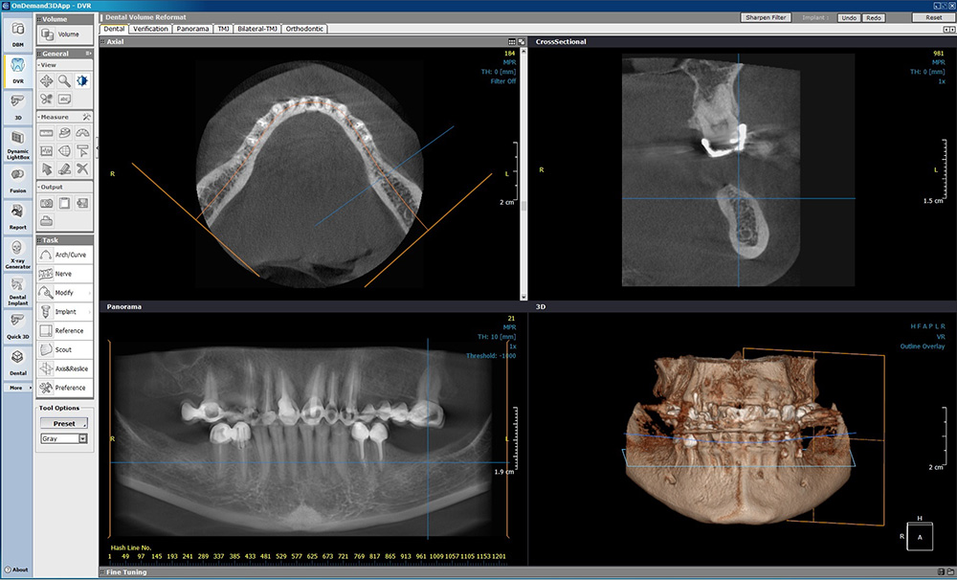Select the ruler measure tool
Image resolution: width=957 pixels, height=580 pixels.
coord(46,132)
